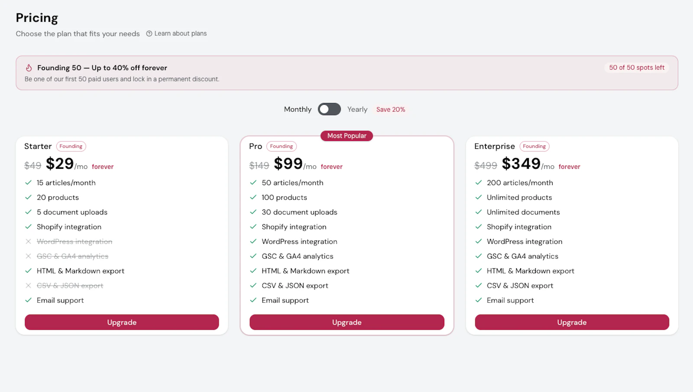Select the Monthly billing label
The height and width of the screenshot is (392, 693).
pos(298,109)
